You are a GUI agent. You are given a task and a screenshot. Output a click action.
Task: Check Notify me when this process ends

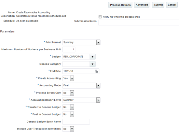(100, 17)
